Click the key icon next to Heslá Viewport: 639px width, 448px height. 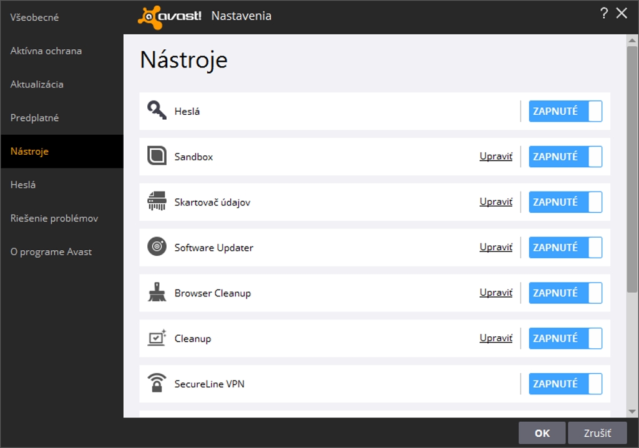tap(157, 110)
